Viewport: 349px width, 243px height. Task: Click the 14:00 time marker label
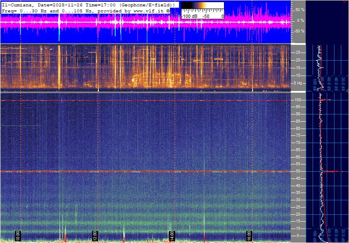pyautogui.click(x=172, y=236)
